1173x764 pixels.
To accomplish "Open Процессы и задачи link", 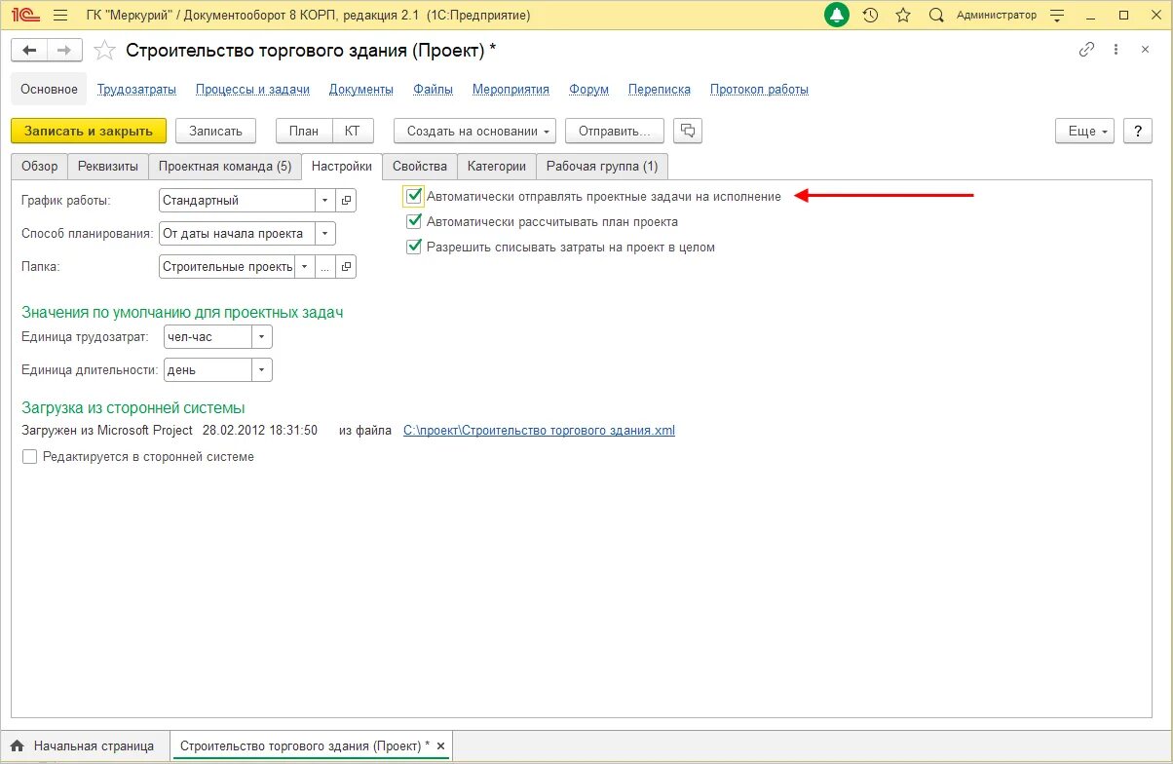I will [252, 89].
